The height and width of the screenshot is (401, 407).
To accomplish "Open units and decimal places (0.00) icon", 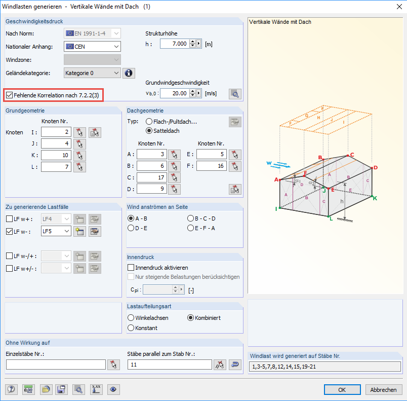I will pos(28,389).
